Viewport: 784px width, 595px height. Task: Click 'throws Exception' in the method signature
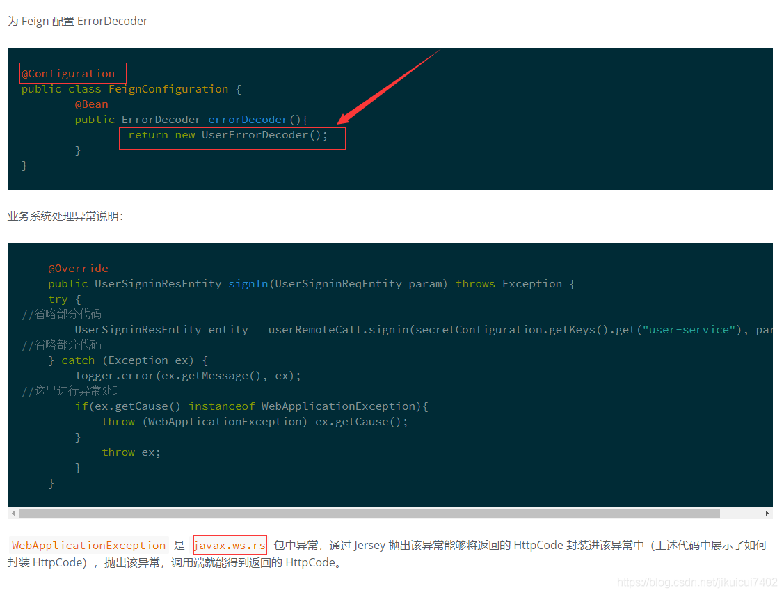coord(509,283)
